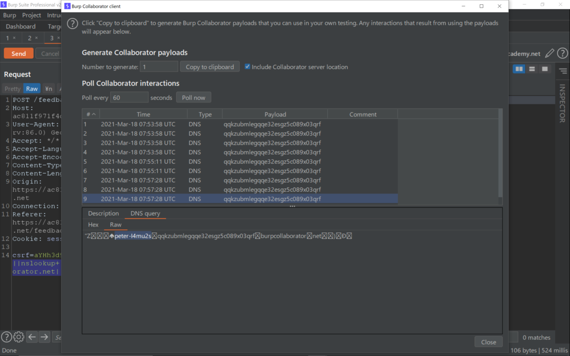Switch DNS query view to Hex
This screenshot has height=356, width=570.
pyautogui.click(x=93, y=225)
